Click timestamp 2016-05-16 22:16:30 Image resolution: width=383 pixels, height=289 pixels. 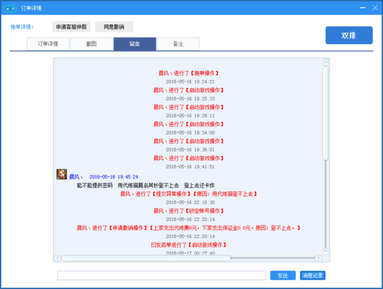click(190, 203)
